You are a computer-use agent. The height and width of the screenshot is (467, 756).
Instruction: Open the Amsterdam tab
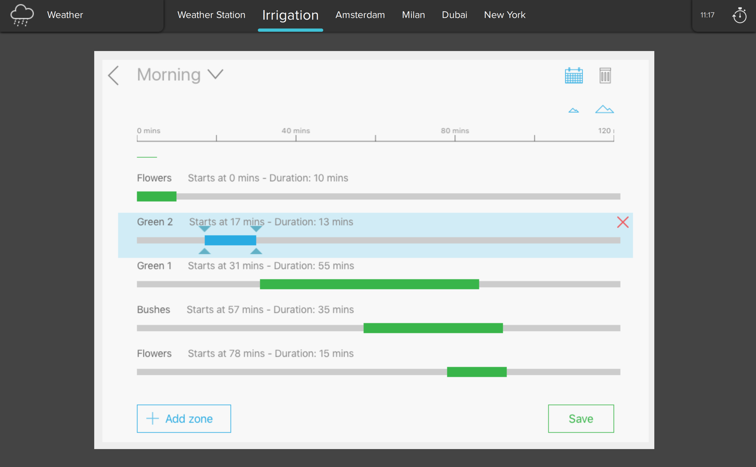(360, 15)
